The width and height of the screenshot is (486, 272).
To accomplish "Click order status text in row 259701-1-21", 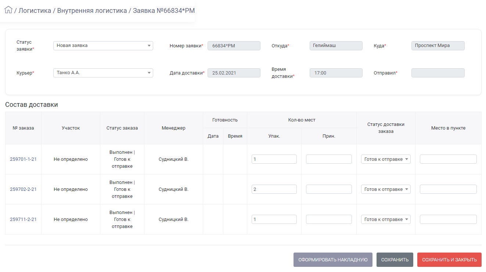I will (122, 159).
